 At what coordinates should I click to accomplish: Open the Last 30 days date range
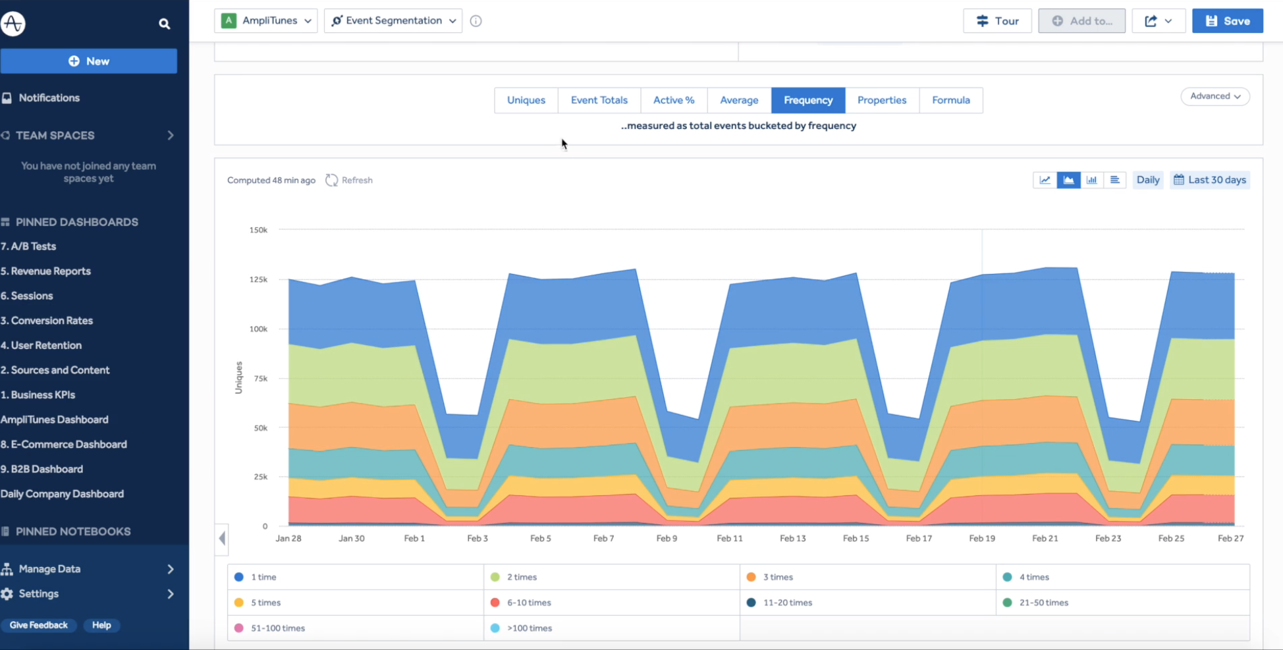click(1210, 180)
